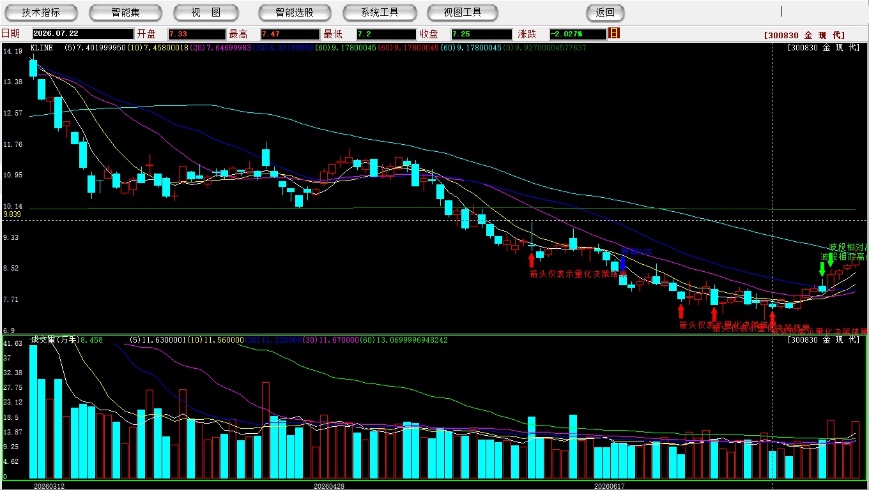This screenshot has width=869, height=490.
Task: Click the upper green arrow labeled 波段相对高
Action: (x=831, y=260)
